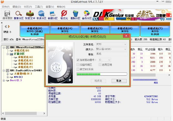Select 未格式化(5) in the disk tree
Viewport: 173px width, 121px height.
tap(26, 61)
